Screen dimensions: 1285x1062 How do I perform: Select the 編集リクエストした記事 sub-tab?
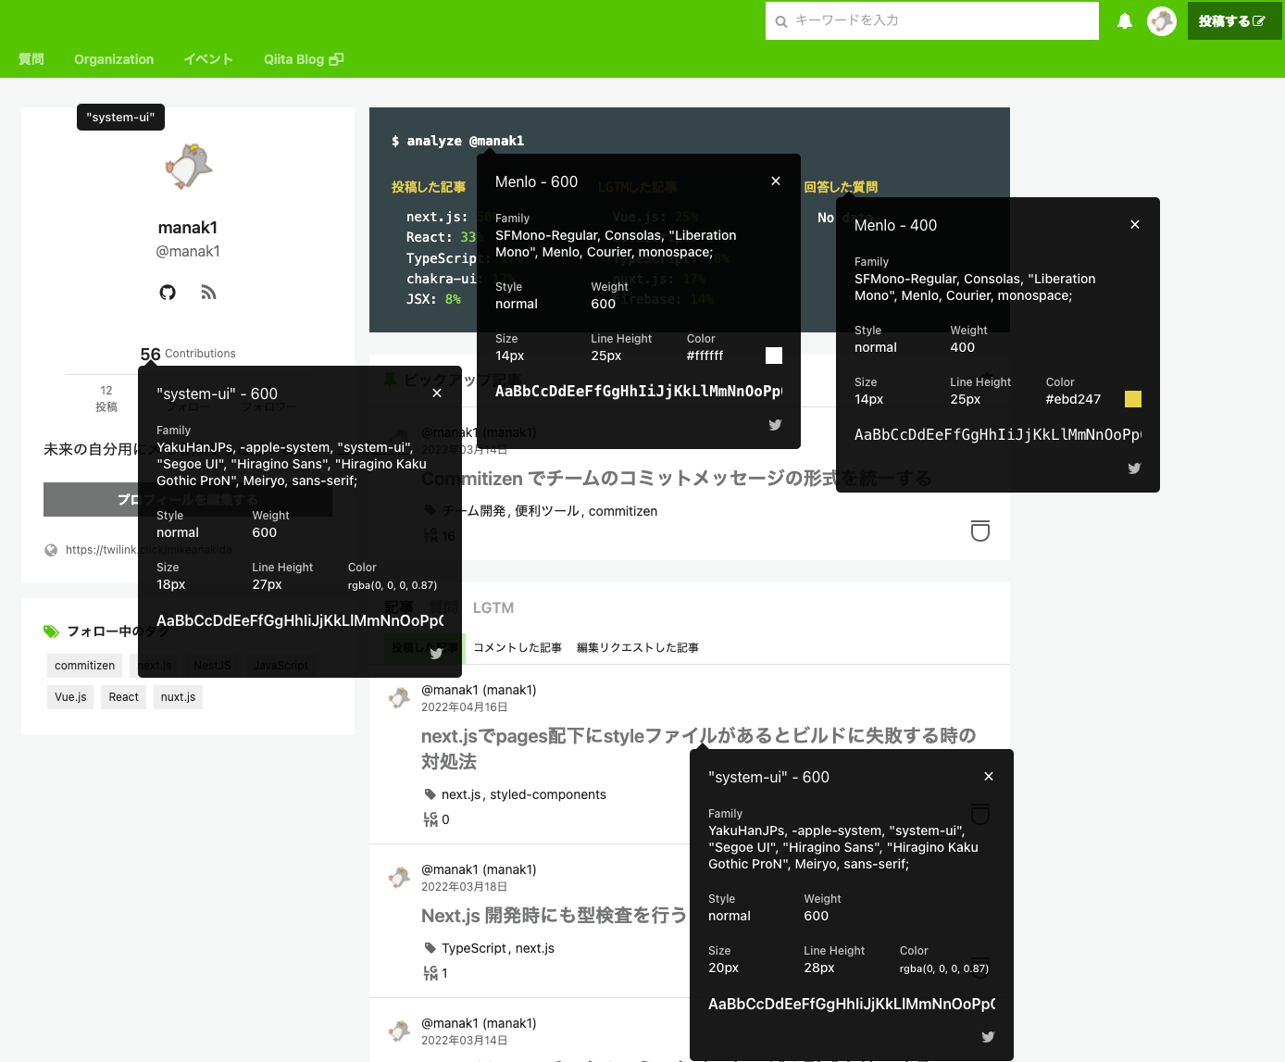[638, 648]
